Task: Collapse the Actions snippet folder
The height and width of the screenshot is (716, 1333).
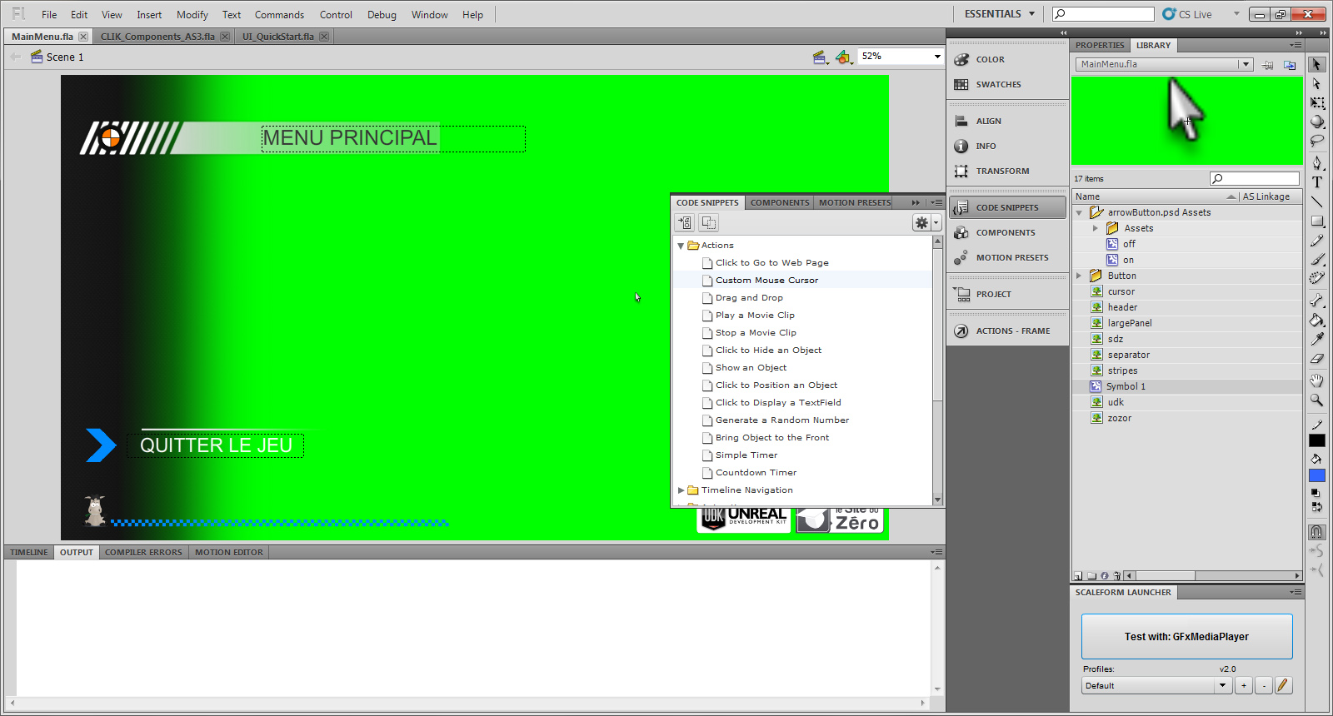Action: pos(681,246)
